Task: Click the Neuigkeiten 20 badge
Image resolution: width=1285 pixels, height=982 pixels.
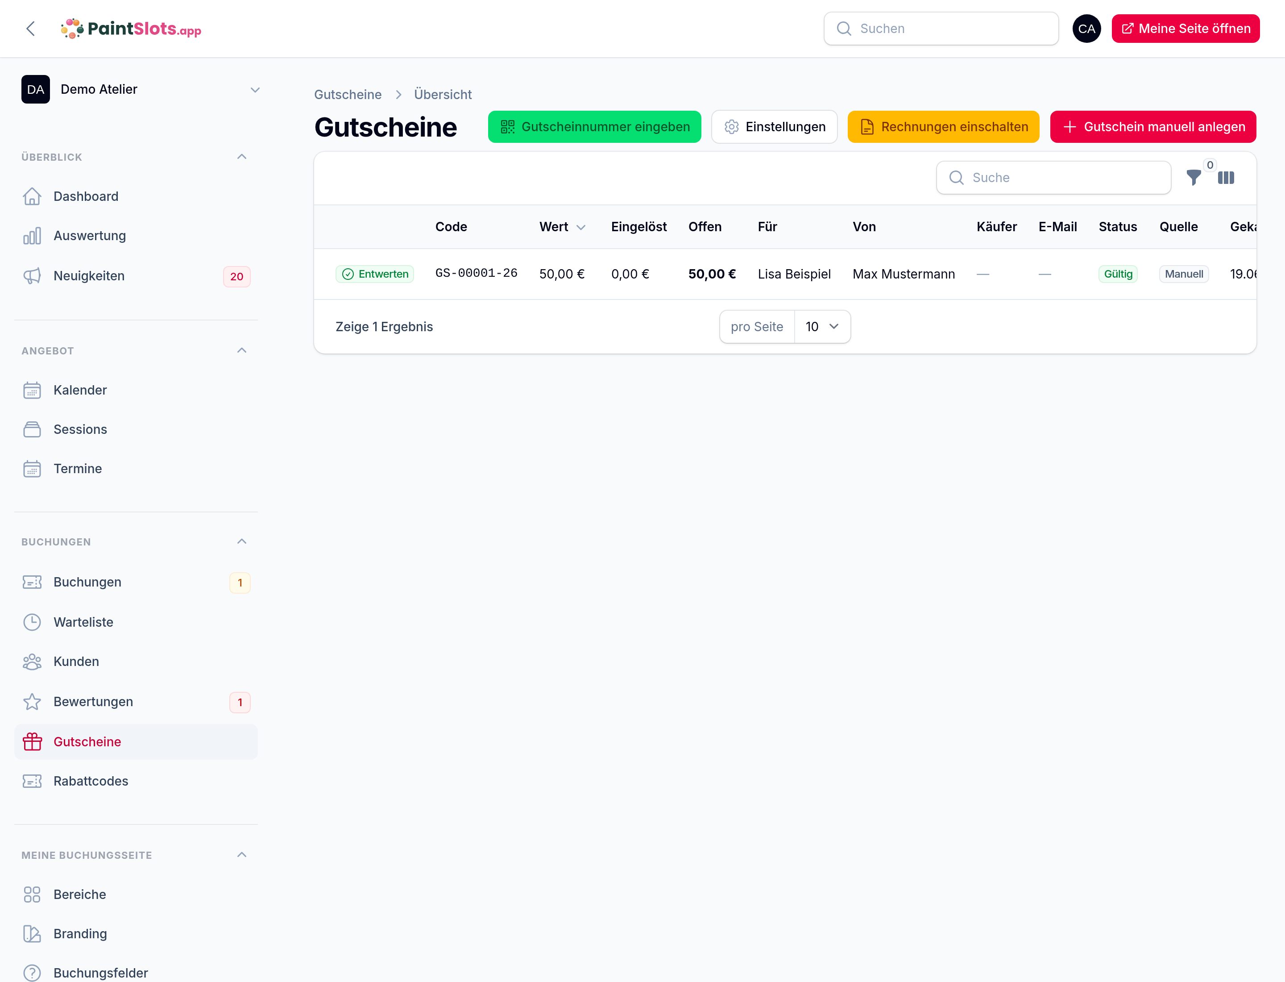Action: coord(236,276)
